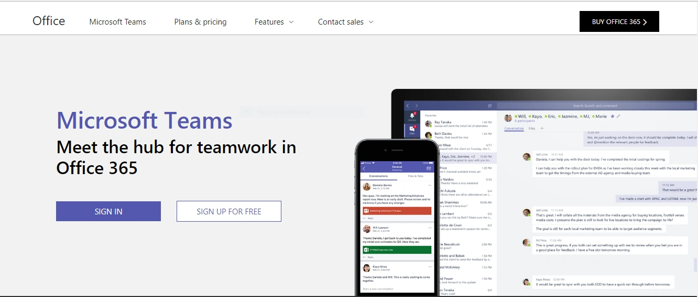Screen dimensions: 698x297
Task: Select the phone Files & Tabs tab
Action: tap(416, 176)
